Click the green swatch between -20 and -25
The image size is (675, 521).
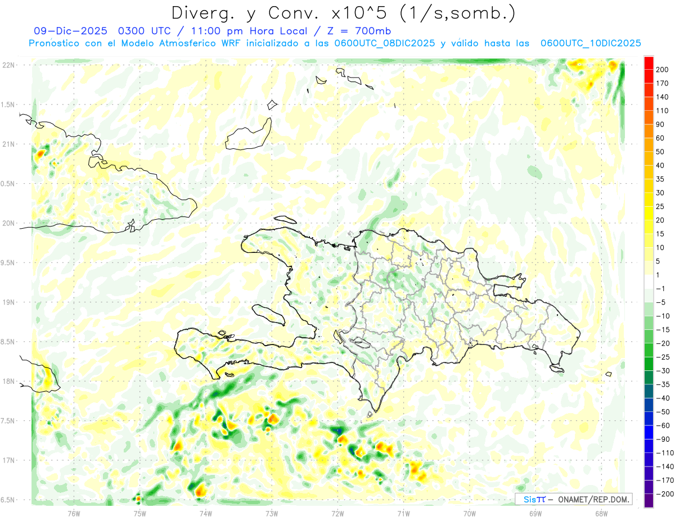pos(649,350)
